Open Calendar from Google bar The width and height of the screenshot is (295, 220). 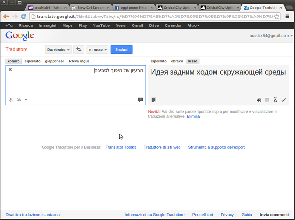tap(173, 25)
